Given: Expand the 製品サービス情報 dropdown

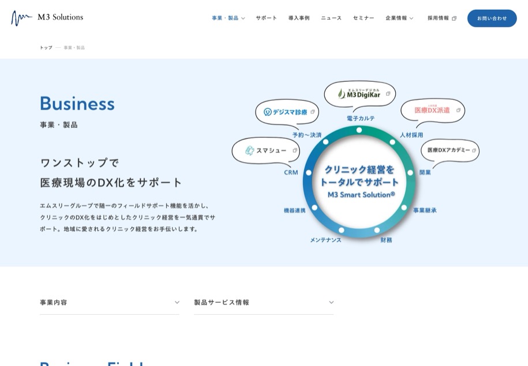Looking at the screenshot, I should pyautogui.click(x=264, y=303).
